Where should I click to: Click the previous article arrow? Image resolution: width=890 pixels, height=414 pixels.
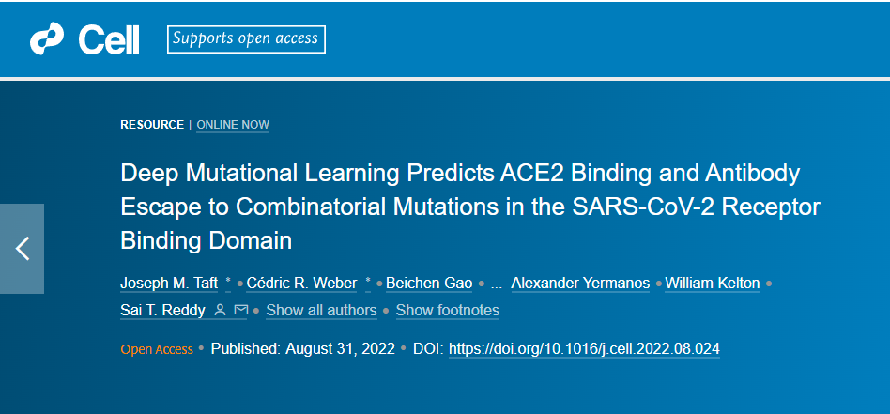(23, 249)
